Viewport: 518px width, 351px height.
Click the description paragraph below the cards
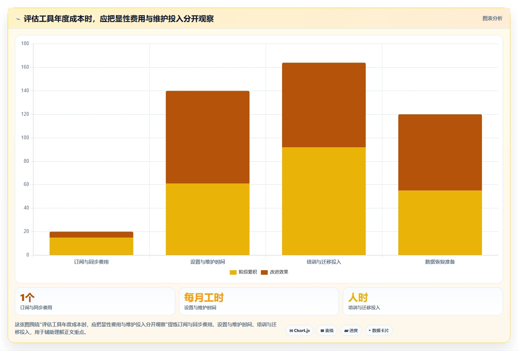[x=146, y=328]
